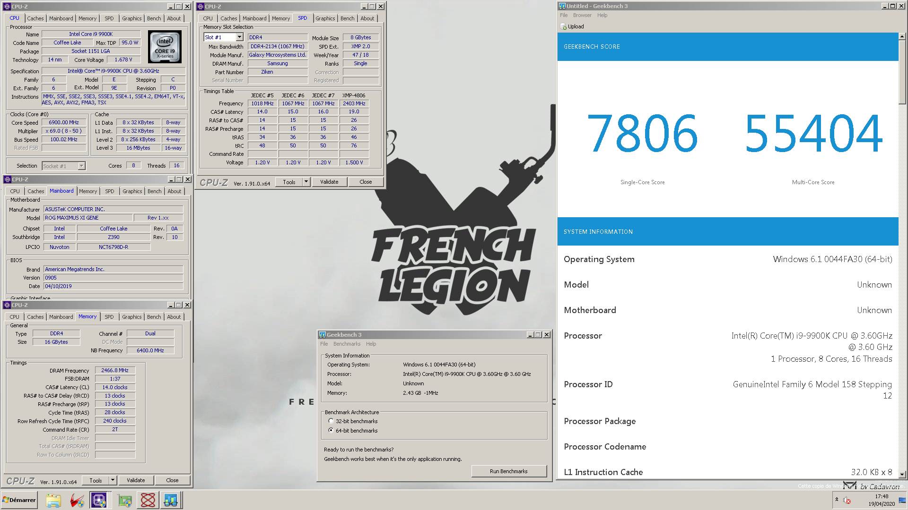
Task: Click BIOS version value 0905
Action: (113, 278)
